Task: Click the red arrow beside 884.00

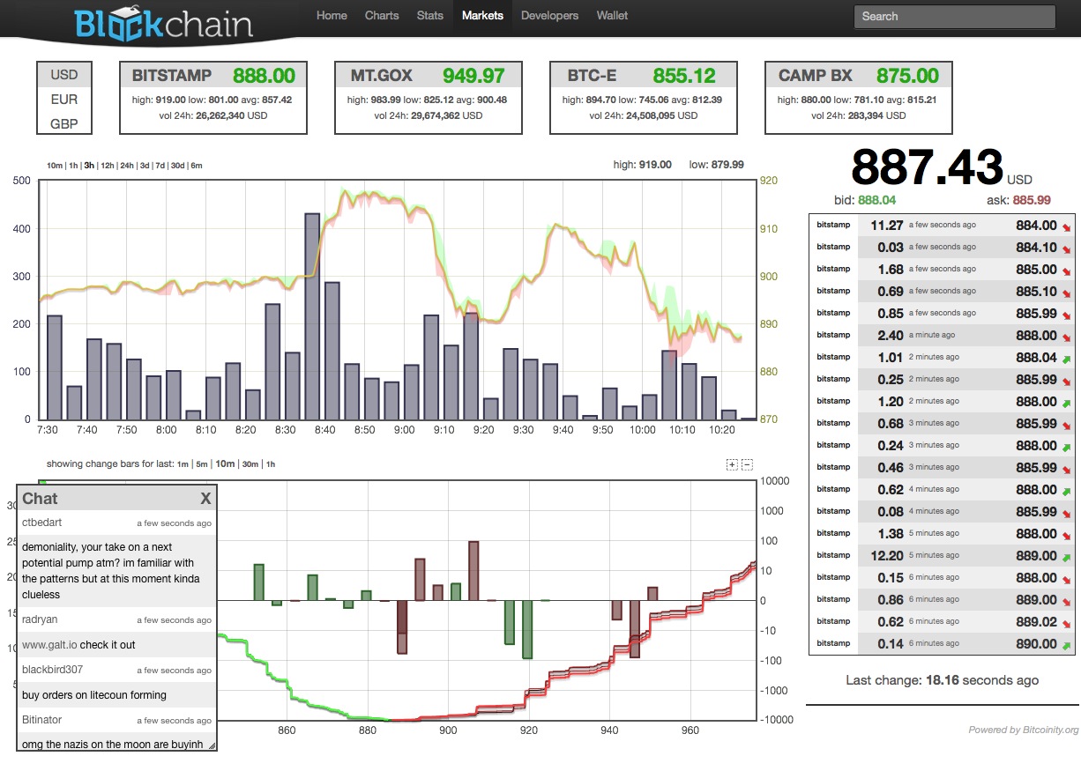Action: (x=1068, y=227)
